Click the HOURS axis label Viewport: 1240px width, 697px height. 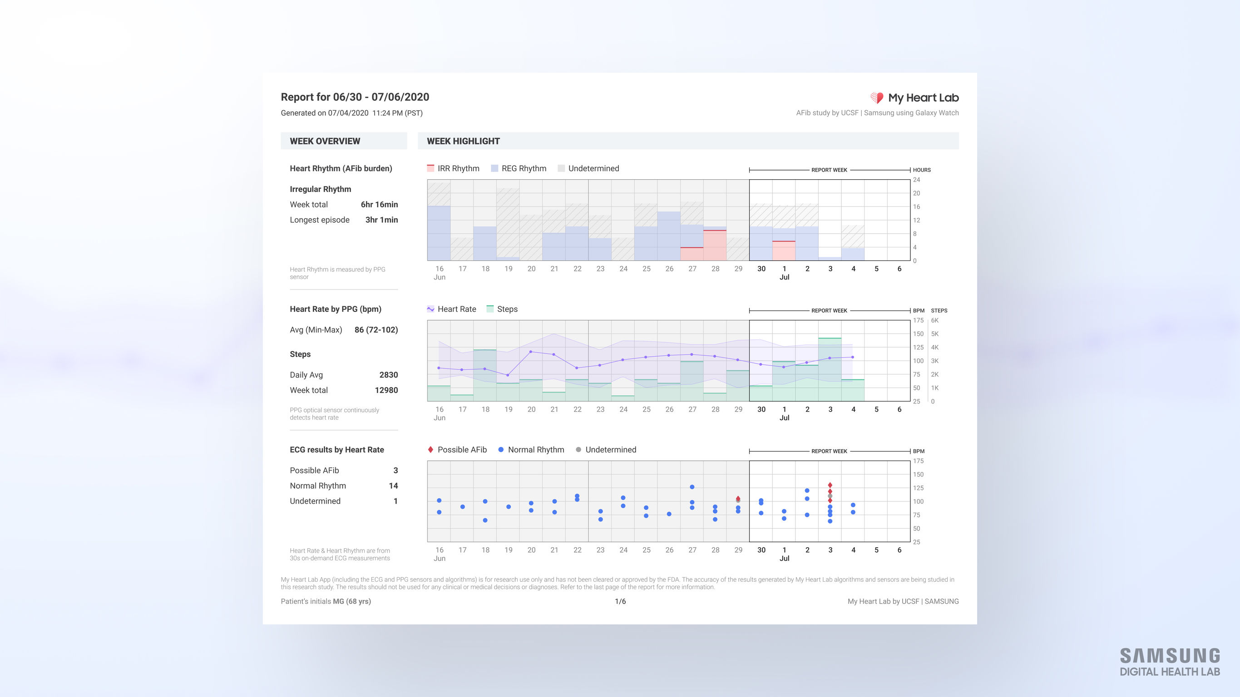point(921,170)
